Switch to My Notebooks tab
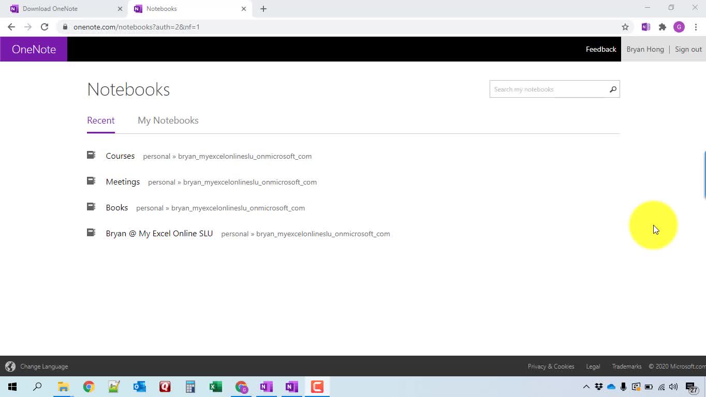 pyautogui.click(x=168, y=120)
